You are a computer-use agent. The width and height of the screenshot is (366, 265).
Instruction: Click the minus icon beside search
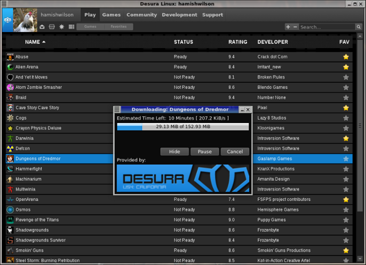(295, 27)
